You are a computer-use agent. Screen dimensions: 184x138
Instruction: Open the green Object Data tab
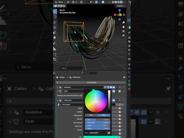point(129,85)
